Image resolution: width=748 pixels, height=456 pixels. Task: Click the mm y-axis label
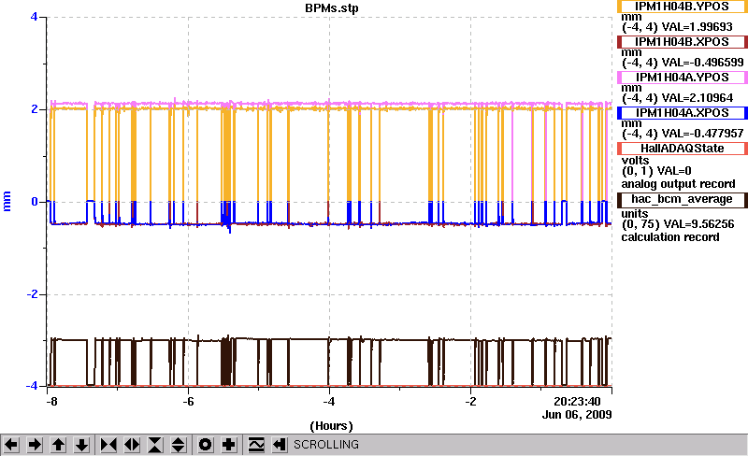click(7, 201)
